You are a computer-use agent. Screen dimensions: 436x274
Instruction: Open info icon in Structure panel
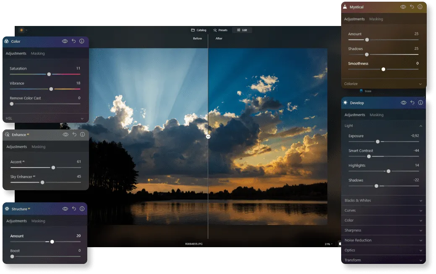[82, 209]
